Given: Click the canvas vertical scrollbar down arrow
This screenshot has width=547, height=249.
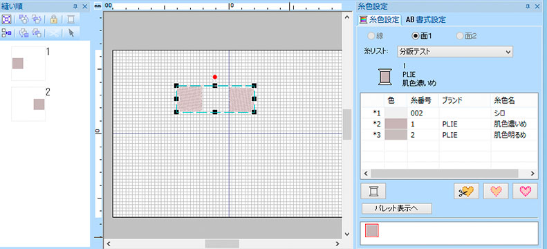Looking at the screenshot, I should pos(346,234).
